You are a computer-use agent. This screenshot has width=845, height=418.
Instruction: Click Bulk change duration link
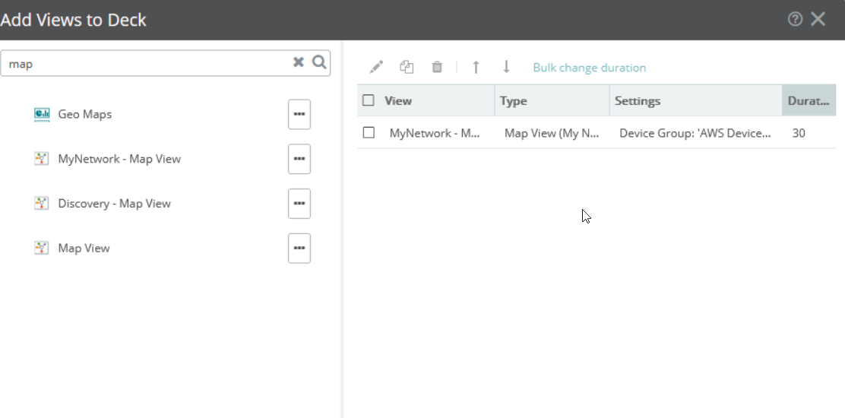(590, 68)
